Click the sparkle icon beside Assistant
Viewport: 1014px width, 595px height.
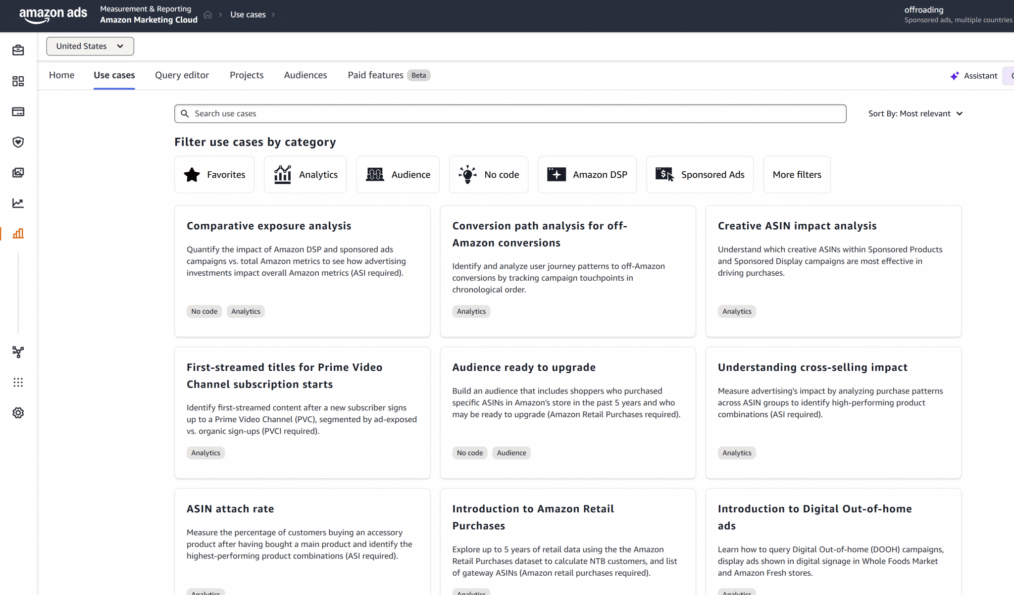pos(955,76)
